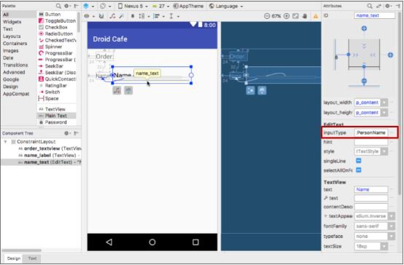The width and height of the screenshot is (404, 265).
Task: Toggle the singleLine checkbox
Action: point(358,161)
